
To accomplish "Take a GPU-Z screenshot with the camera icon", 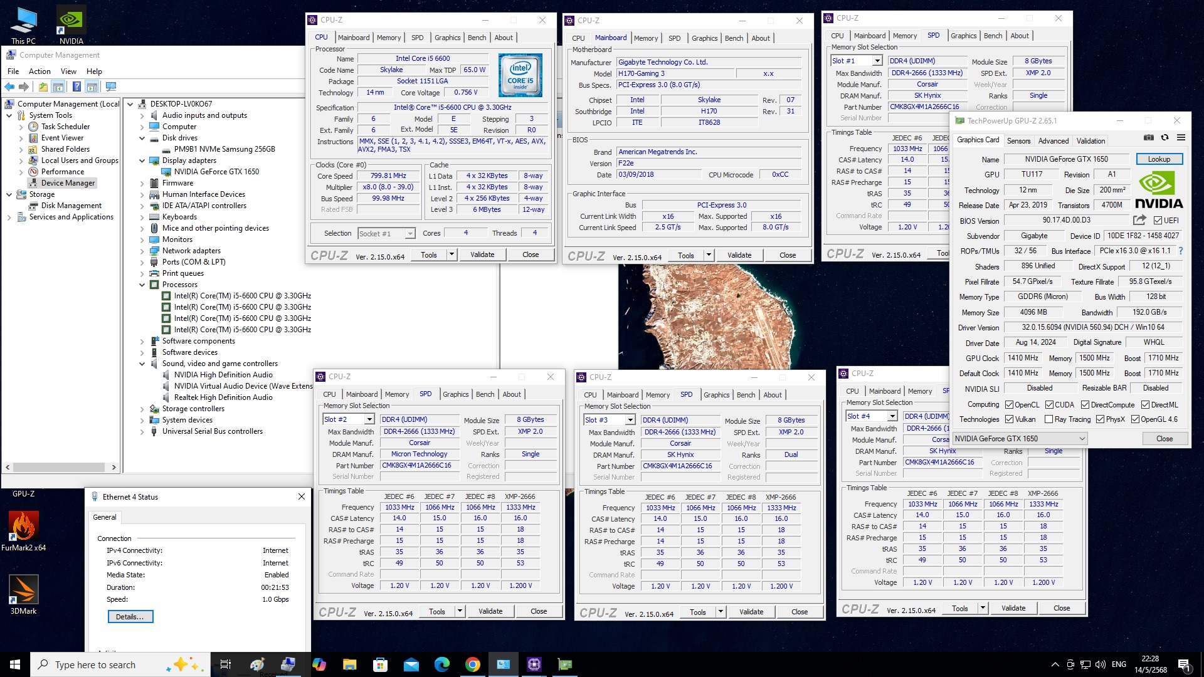I will pyautogui.click(x=1149, y=137).
